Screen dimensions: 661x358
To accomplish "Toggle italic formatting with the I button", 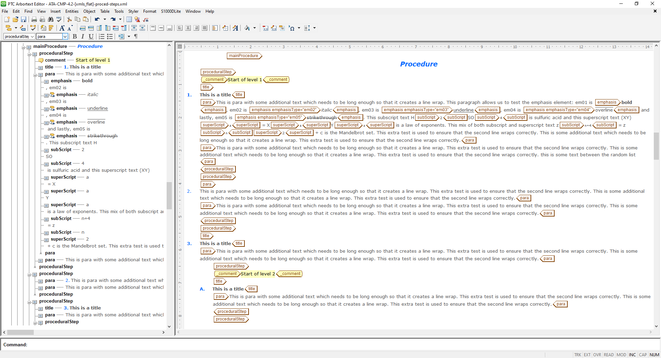I will [83, 36].
